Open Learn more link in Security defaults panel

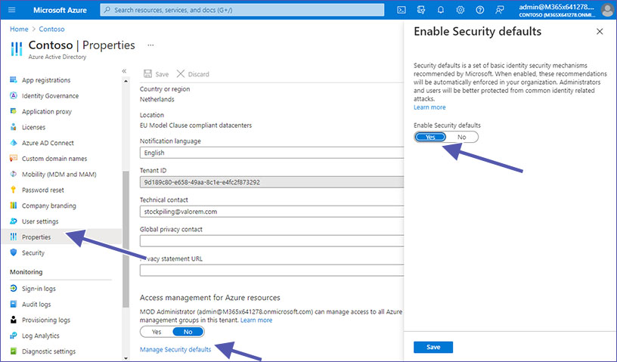429,107
